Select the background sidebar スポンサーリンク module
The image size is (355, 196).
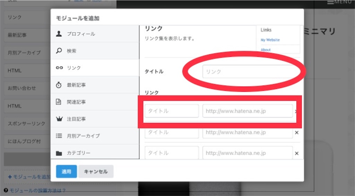tap(27, 124)
